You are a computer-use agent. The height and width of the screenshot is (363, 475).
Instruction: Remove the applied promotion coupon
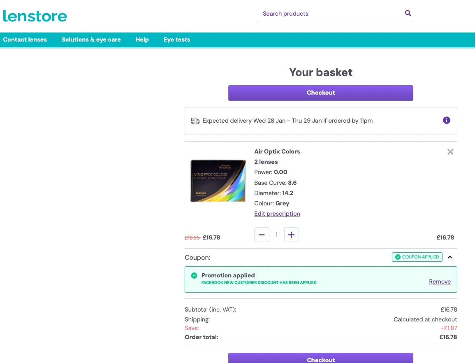pos(440,282)
